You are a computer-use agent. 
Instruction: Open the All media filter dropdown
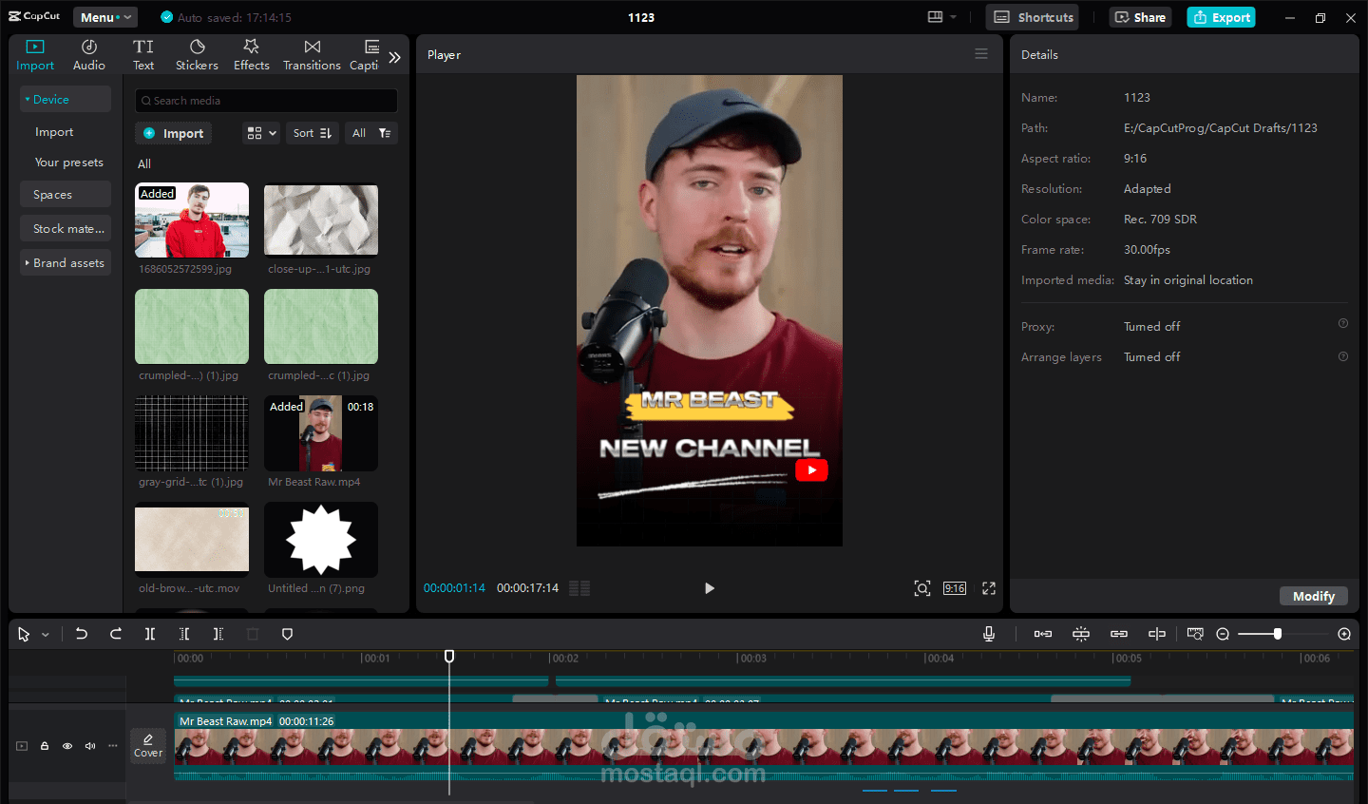click(x=371, y=133)
